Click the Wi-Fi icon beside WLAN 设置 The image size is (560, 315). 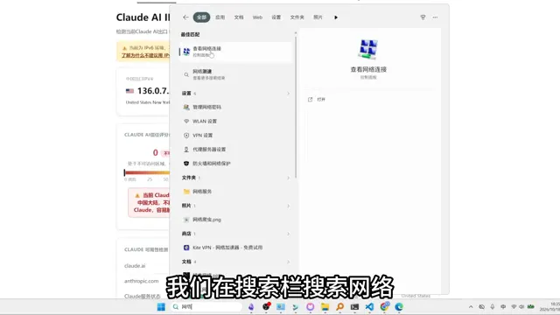[x=186, y=121]
